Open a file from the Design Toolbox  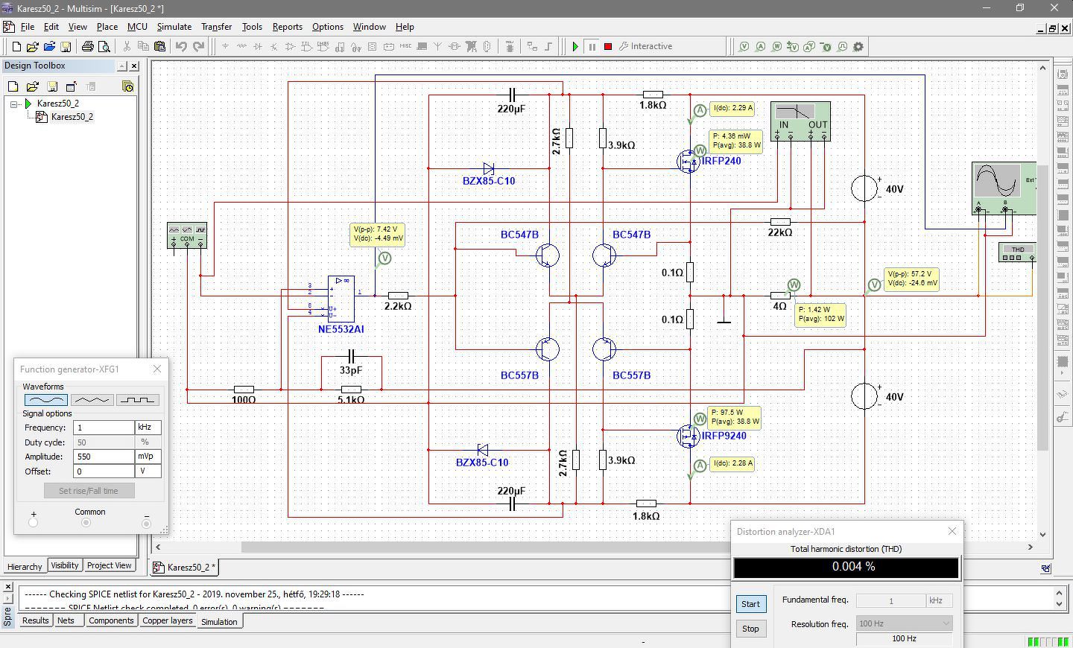point(33,86)
